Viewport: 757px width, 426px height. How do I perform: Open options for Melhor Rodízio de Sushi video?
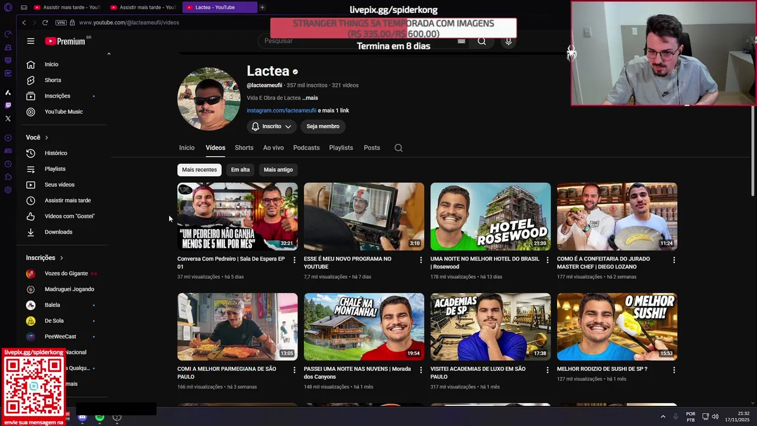[x=674, y=370]
